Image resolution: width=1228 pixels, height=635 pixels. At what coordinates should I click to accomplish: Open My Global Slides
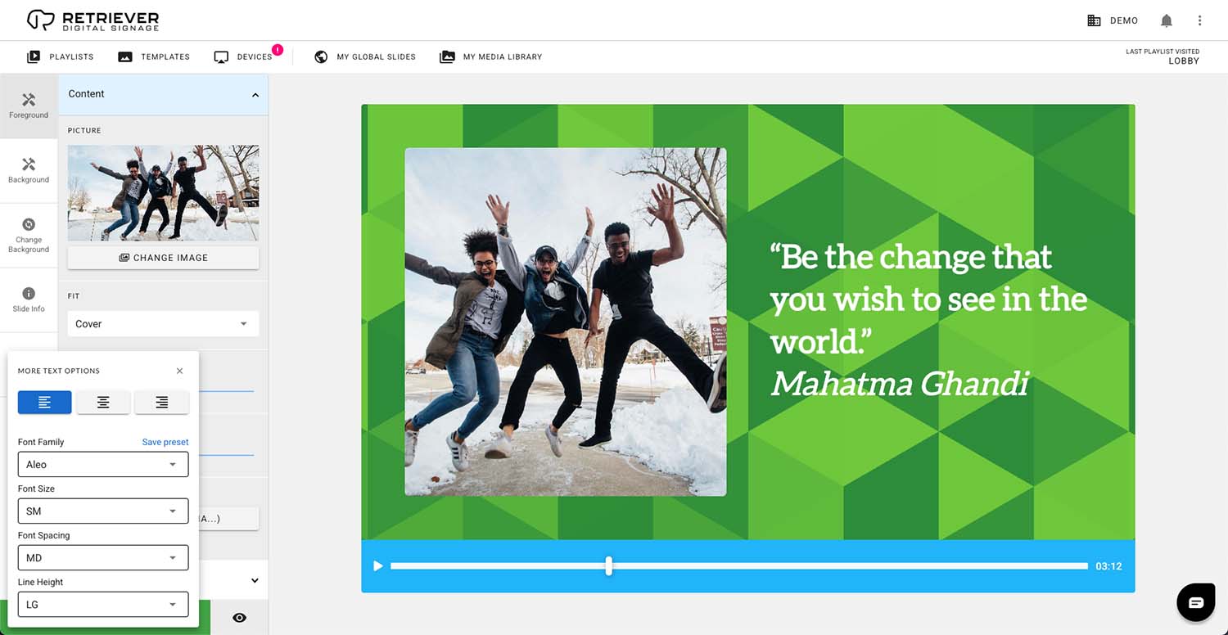coord(365,56)
